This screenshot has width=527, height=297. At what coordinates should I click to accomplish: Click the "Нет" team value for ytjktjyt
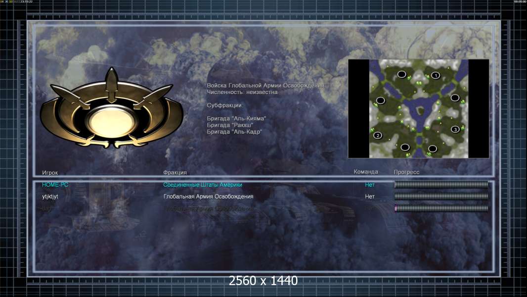370,197
